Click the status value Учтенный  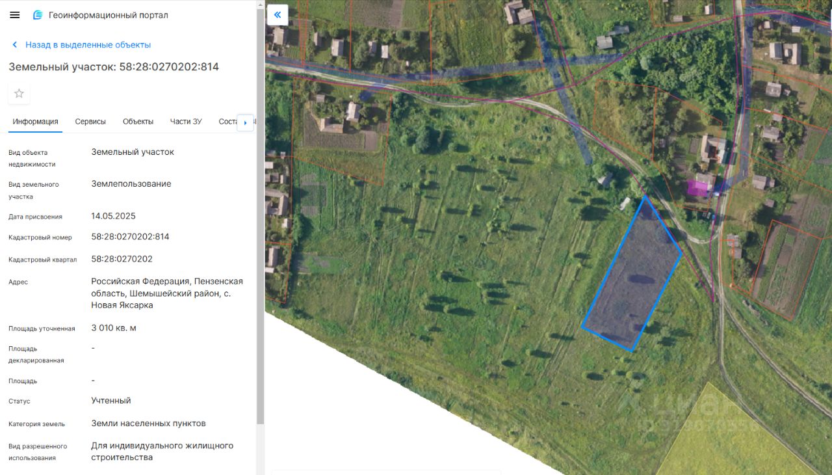click(111, 401)
